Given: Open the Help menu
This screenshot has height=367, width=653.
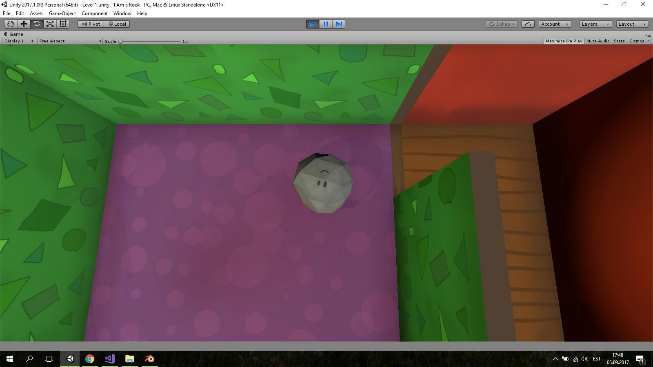Looking at the screenshot, I should point(142,13).
